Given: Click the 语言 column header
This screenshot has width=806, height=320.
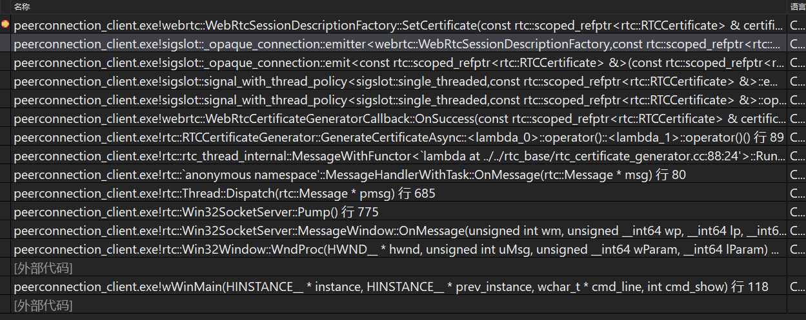Looking at the screenshot, I should point(798,6).
